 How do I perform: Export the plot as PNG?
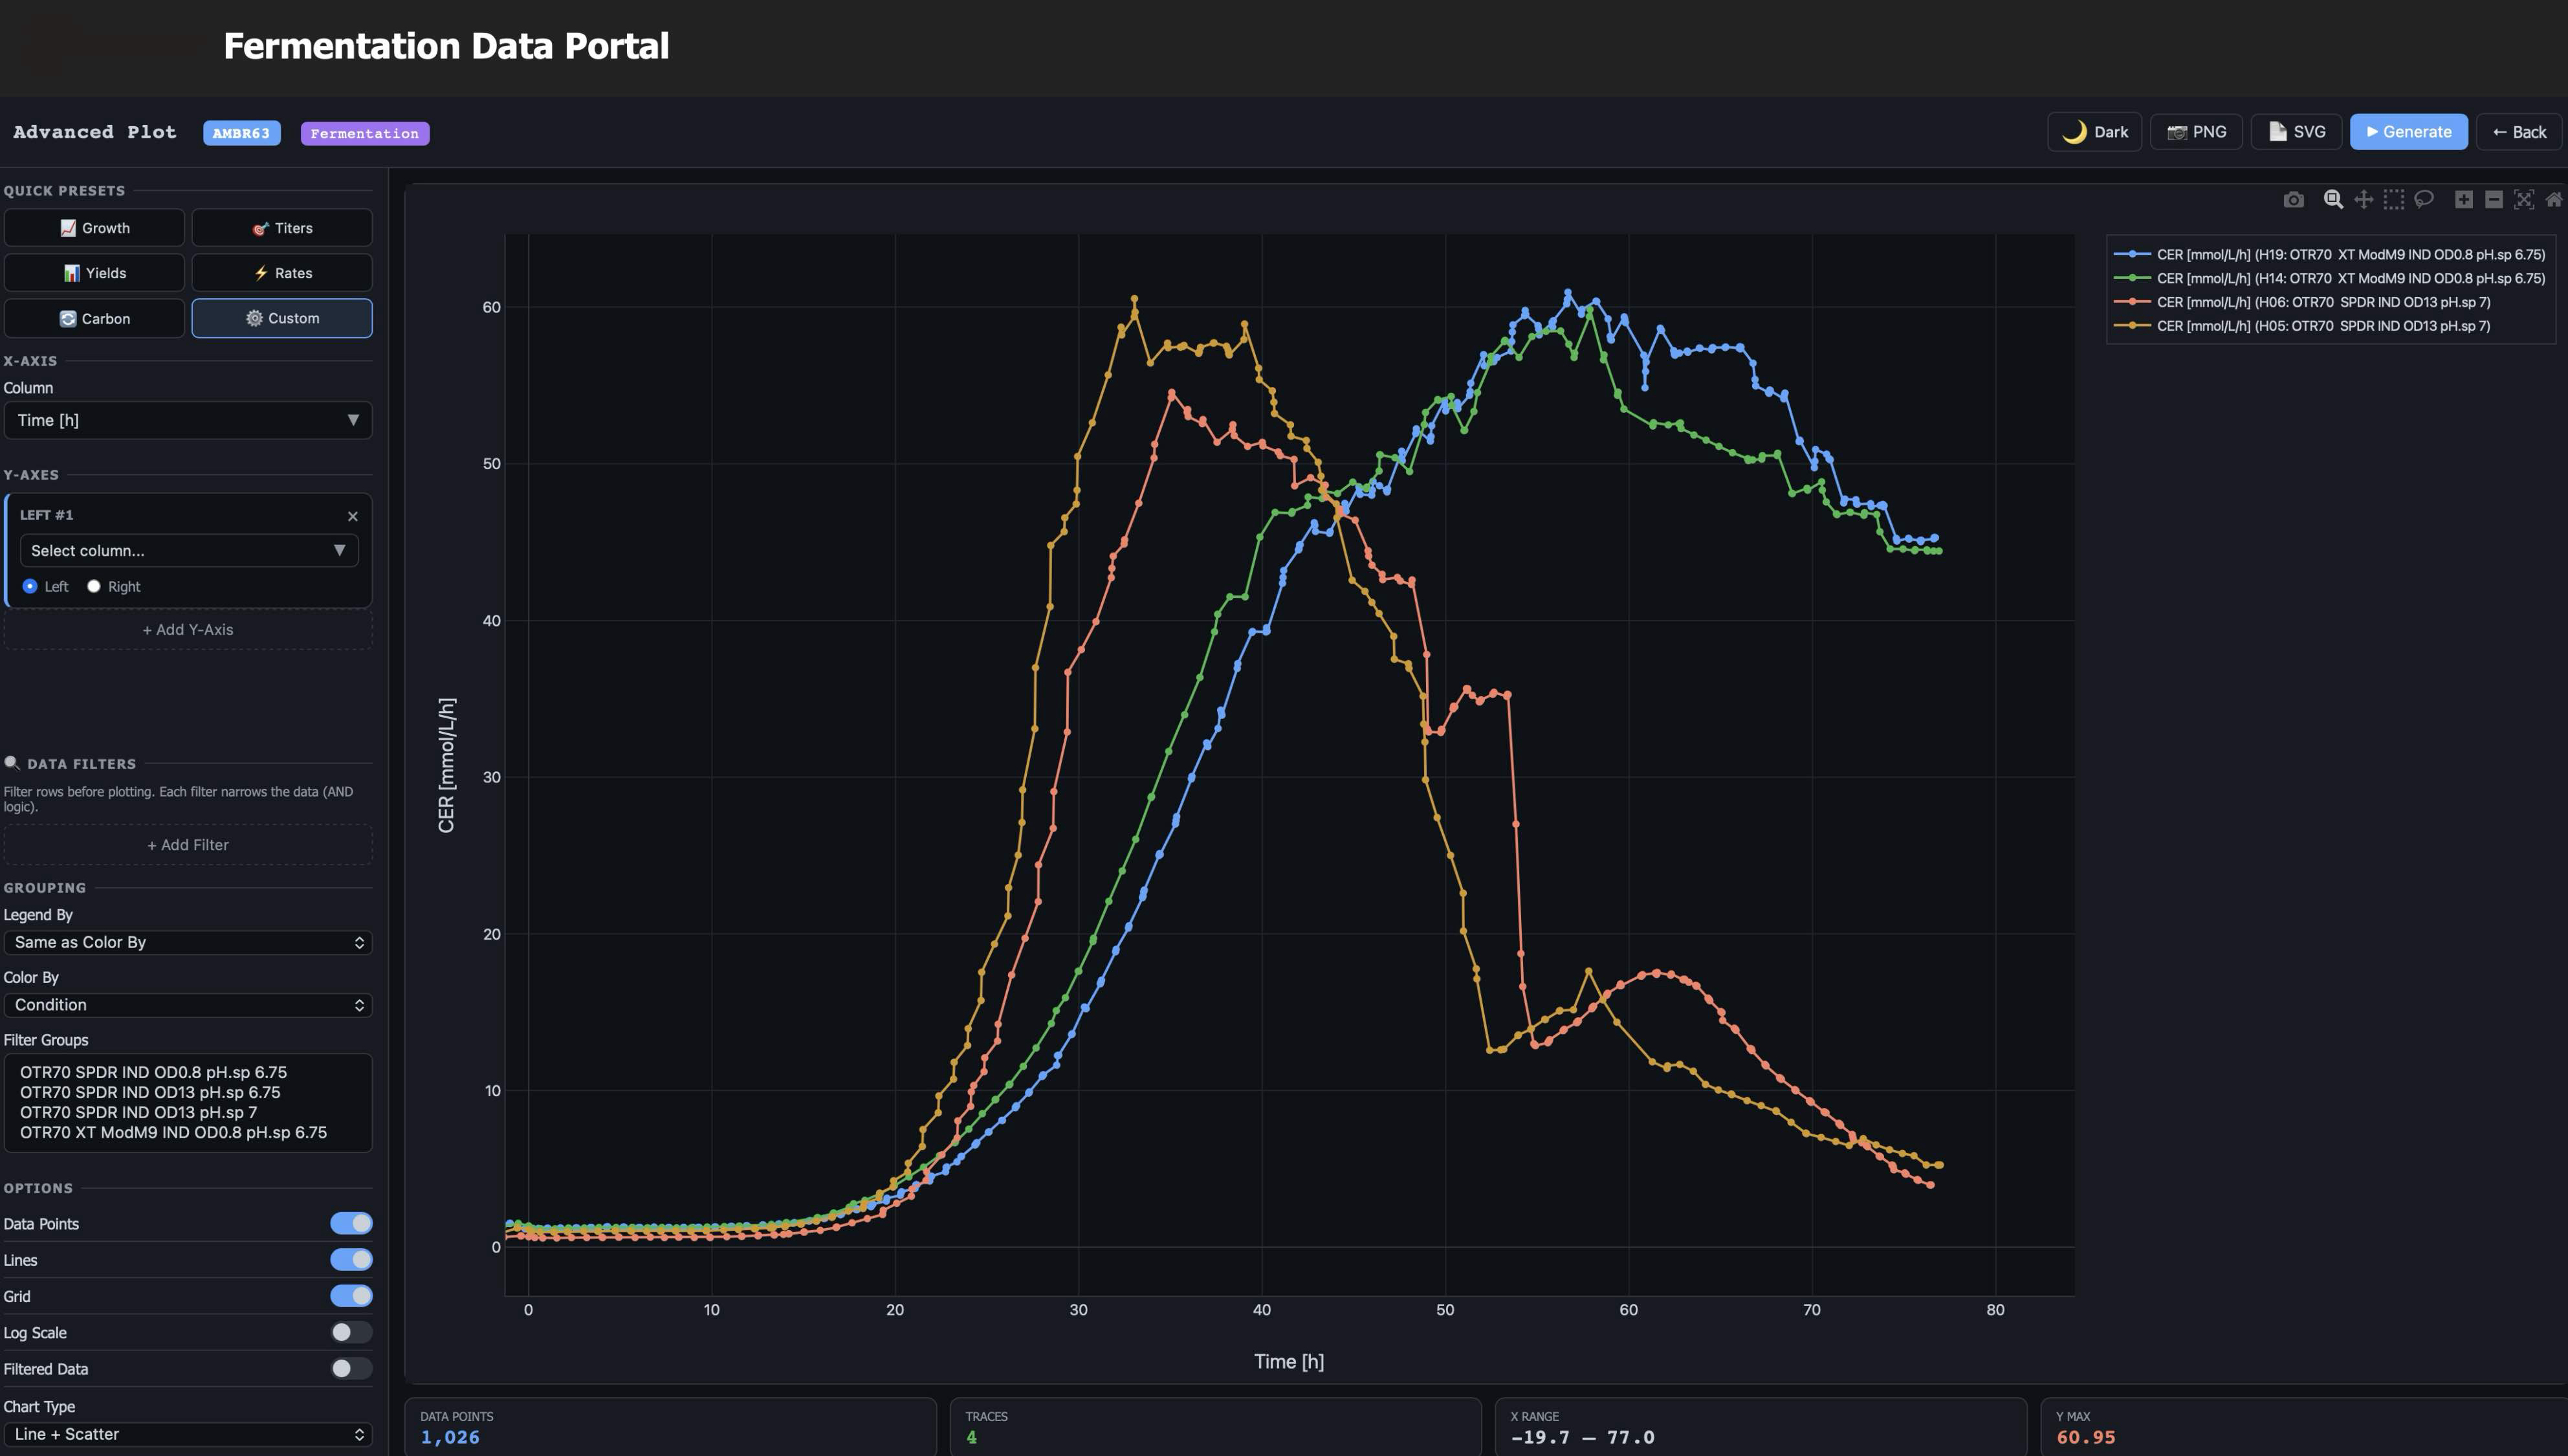pyautogui.click(x=2196, y=132)
